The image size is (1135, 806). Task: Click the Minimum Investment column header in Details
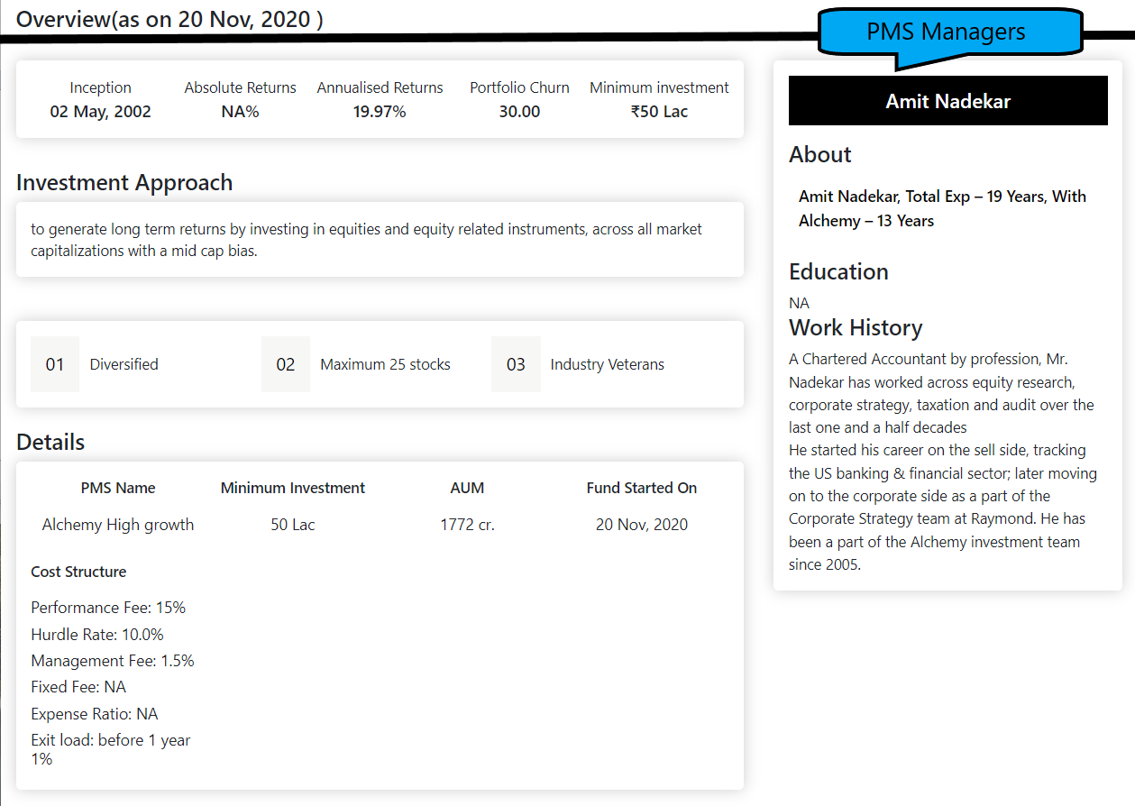(x=293, y=488)
